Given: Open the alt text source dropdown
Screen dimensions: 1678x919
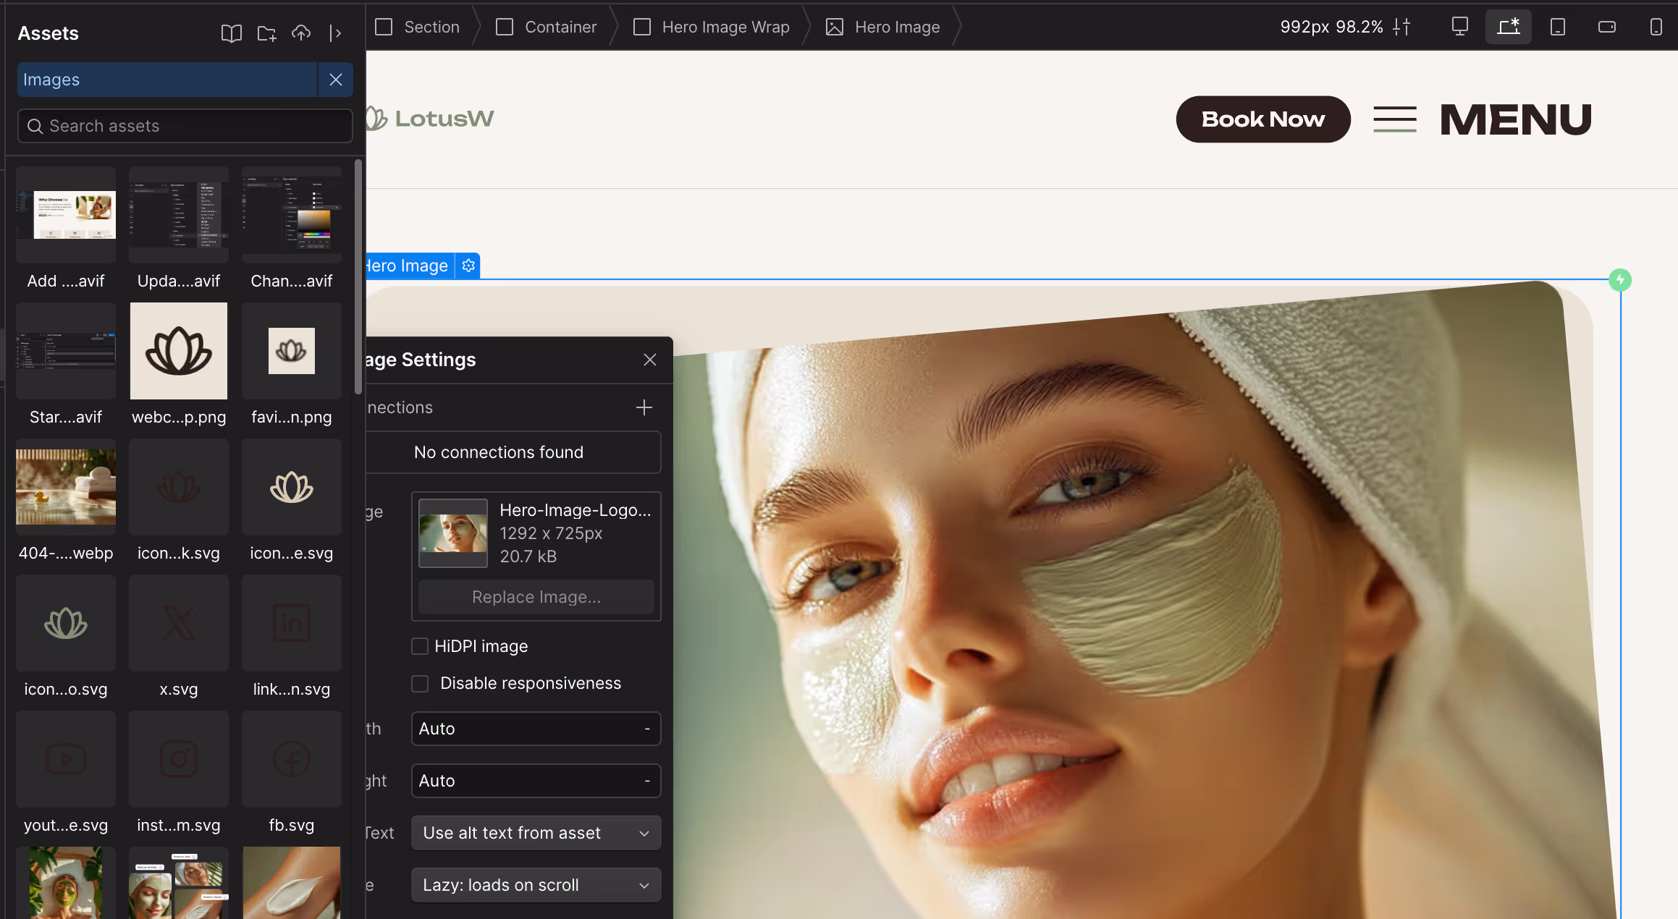Looking at the screenshot, I should pos(536,833).
